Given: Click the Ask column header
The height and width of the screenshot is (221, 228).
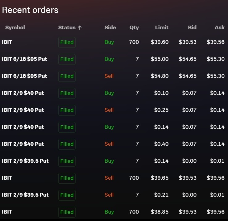Looking at the screenshot, I should click(x=220, y=27).
